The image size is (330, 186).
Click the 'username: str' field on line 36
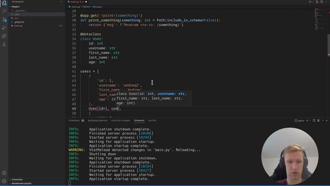(102, 48)
